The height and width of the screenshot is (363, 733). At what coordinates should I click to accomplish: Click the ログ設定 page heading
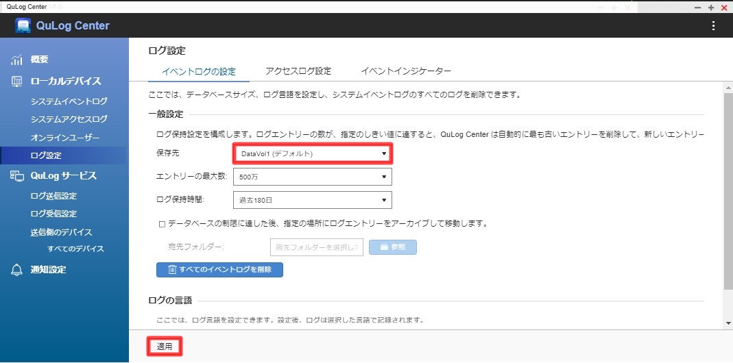[x=167, y=51]
